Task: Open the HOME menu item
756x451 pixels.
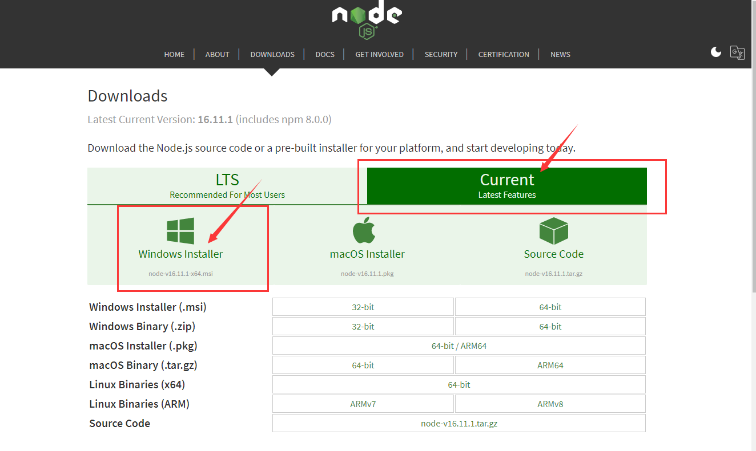Action: coord(174,54)
